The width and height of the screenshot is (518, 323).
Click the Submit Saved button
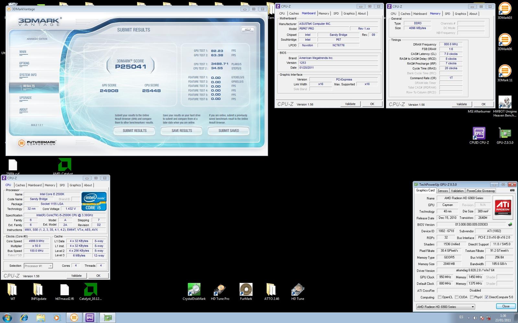pos(229,131)
